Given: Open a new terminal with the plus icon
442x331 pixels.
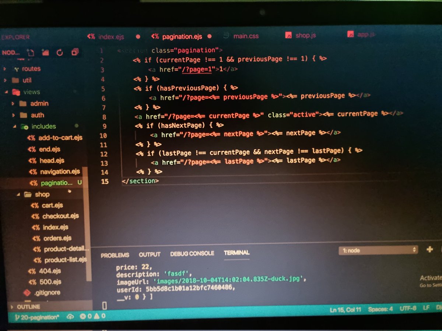Looking at the screenshot, I should pyautogui.click(x=429, y=249).
